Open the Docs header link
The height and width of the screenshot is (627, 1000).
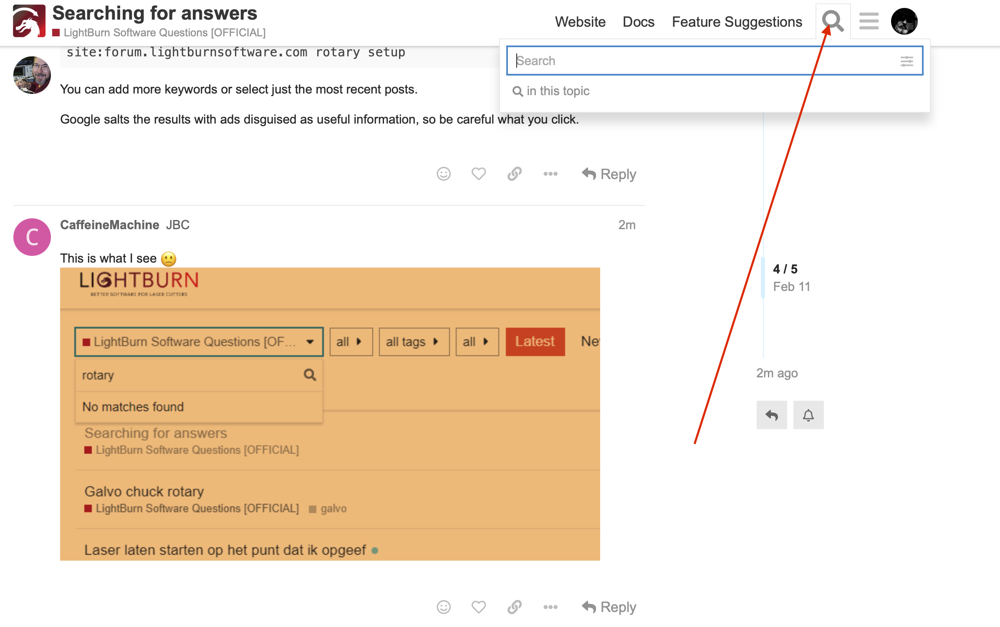[639, 22]
